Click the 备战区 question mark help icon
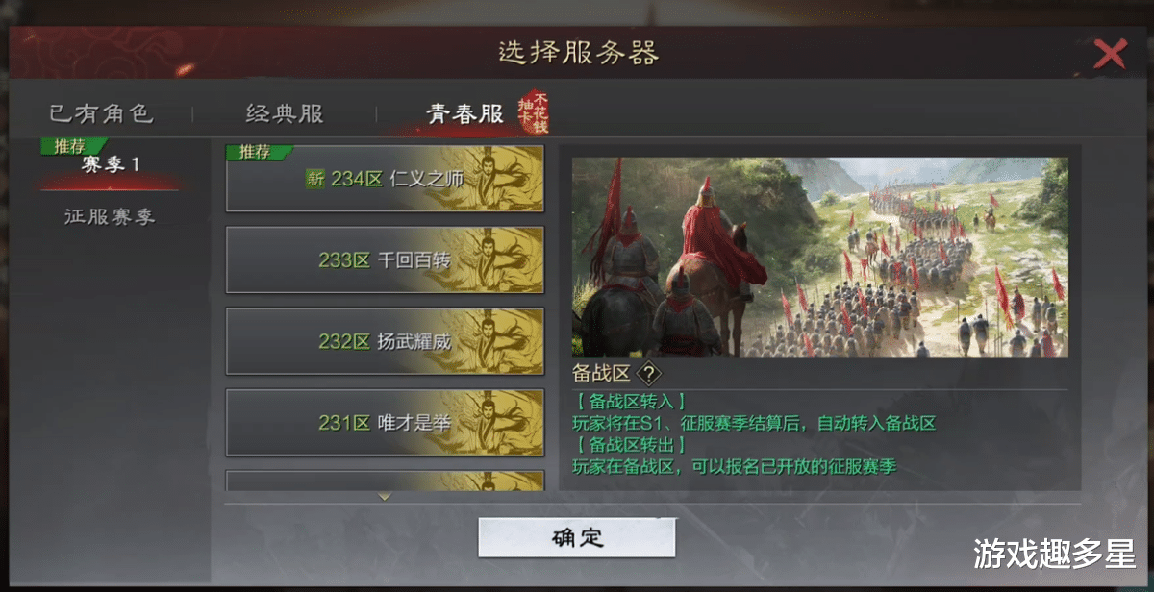1154x592 pixels. click(649, 373)
